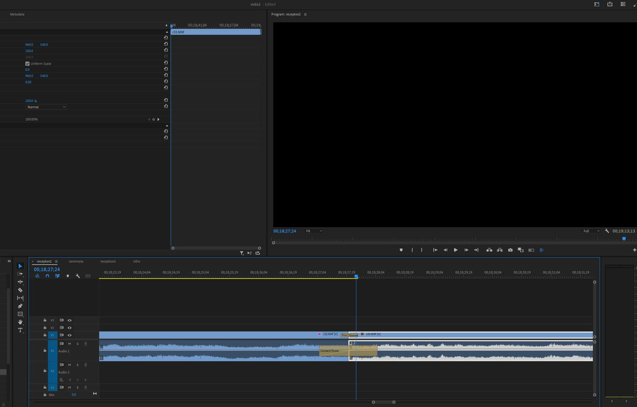Select the Type tool
This screenshot has height=407, width=637.
click(20, 330)
